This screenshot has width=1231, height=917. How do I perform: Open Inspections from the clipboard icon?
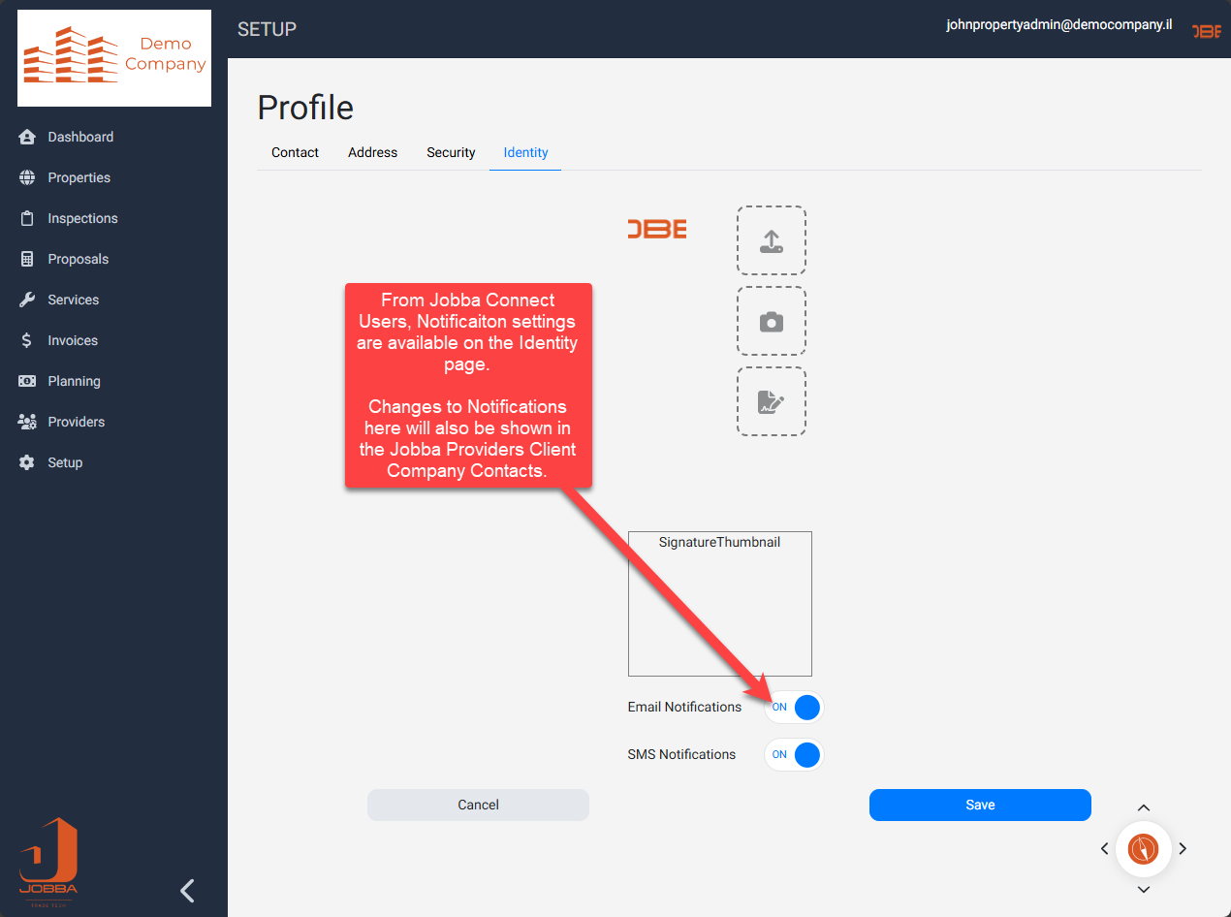coord(27,218)
